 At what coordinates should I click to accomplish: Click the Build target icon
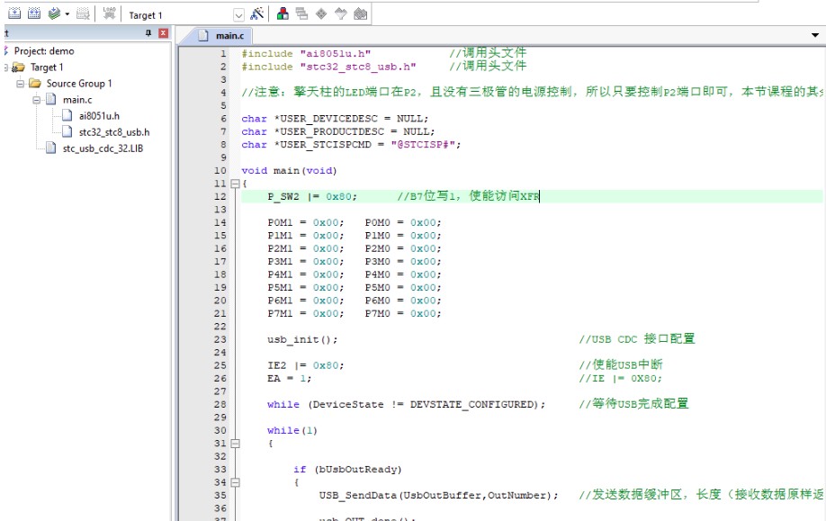point(14,13)
